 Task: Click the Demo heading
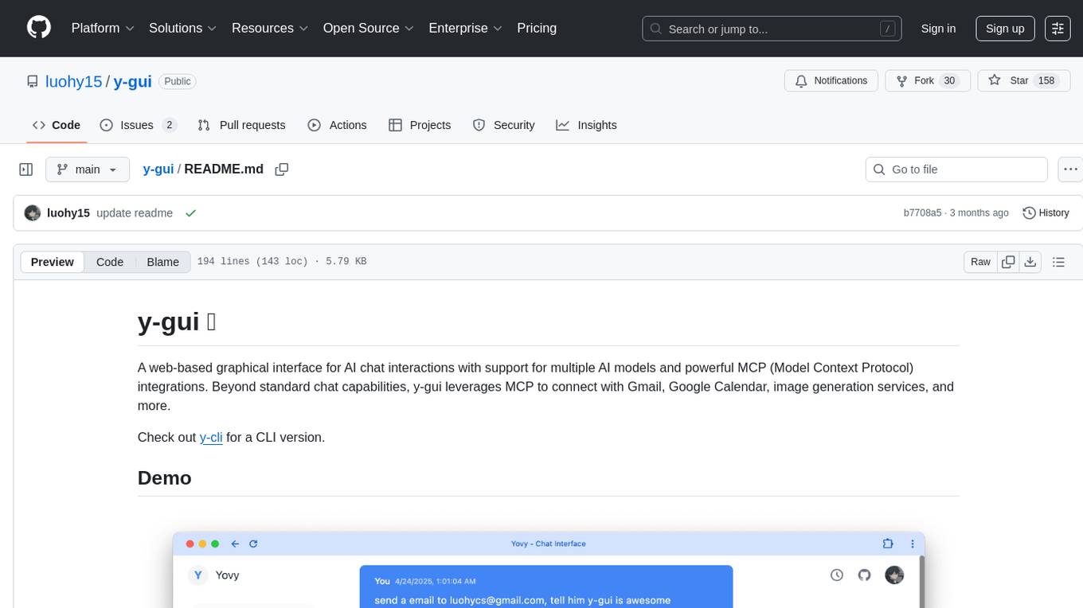[x=165, y=477]
